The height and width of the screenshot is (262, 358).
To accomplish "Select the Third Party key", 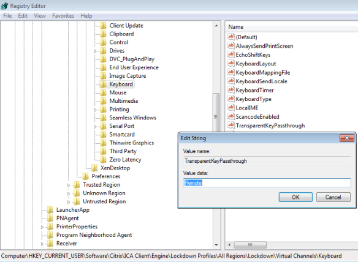I will click(x=123, y=151).
